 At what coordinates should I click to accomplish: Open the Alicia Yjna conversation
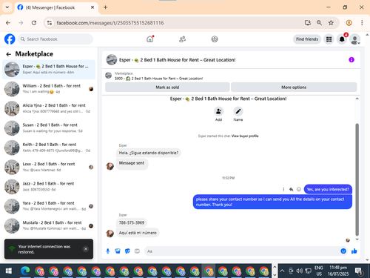pos(49,108)
